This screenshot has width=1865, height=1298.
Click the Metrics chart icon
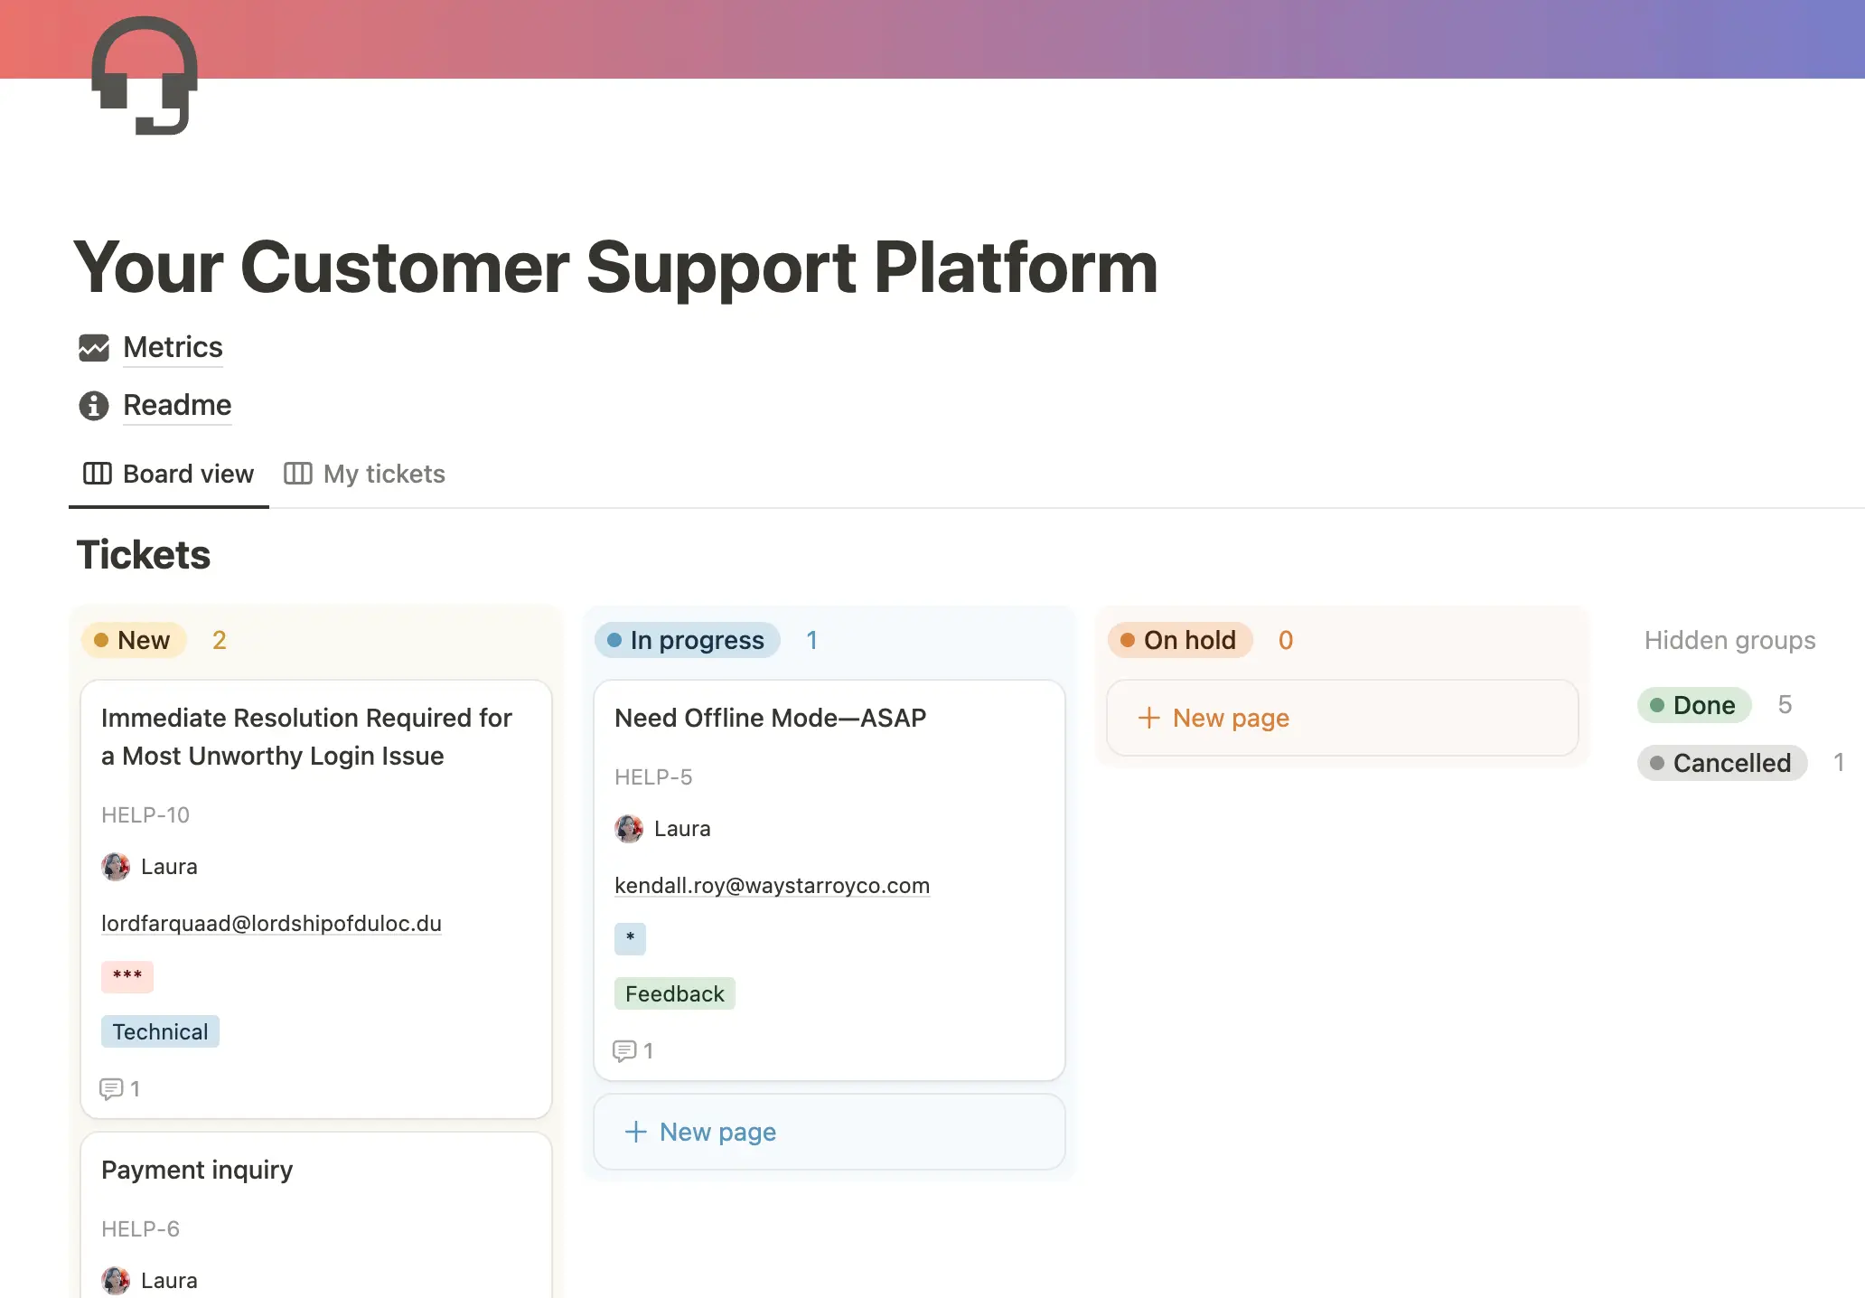[x=94, y=348]
